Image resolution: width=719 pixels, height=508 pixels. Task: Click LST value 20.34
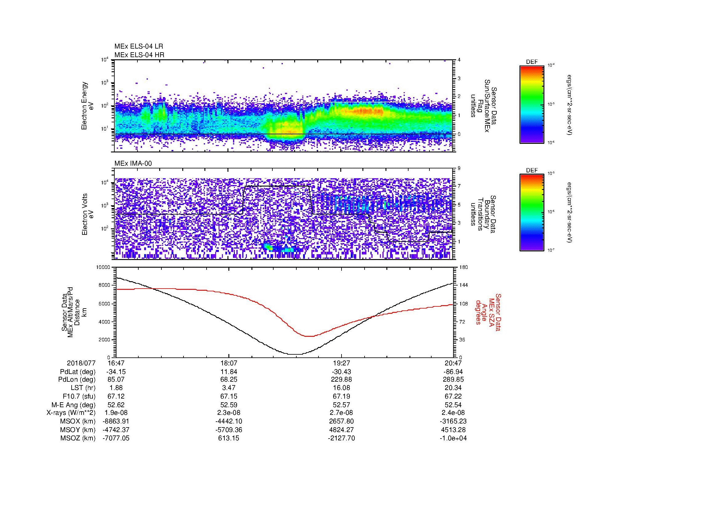[x=453, y=388]
